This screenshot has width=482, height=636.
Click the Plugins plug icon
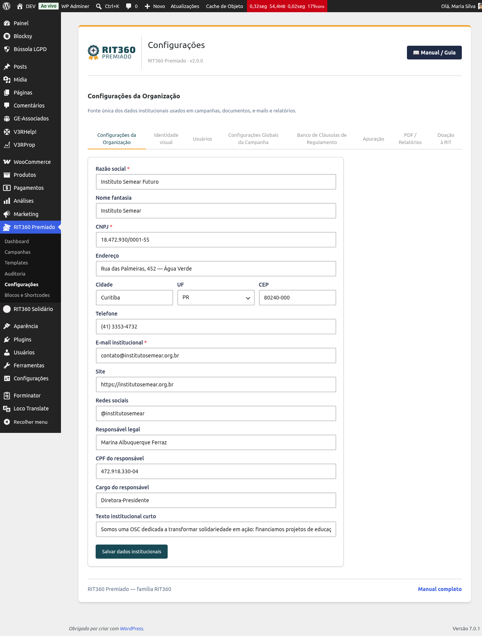pos(7,340)
